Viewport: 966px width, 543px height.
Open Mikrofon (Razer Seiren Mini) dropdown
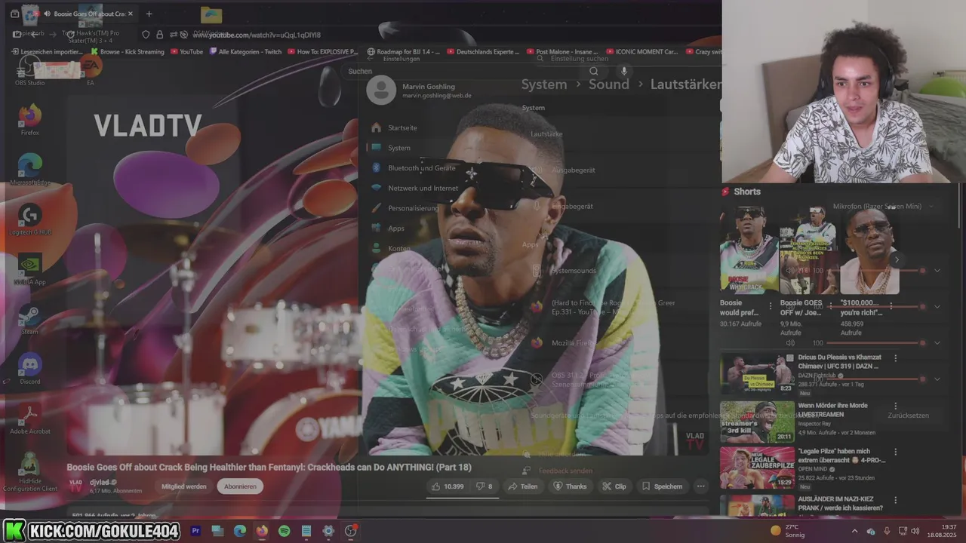tap(883, 207)
